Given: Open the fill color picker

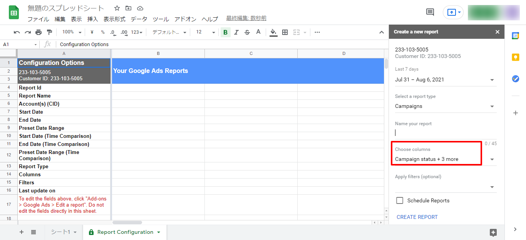Looking at the screenshot, I should [273, 32].
